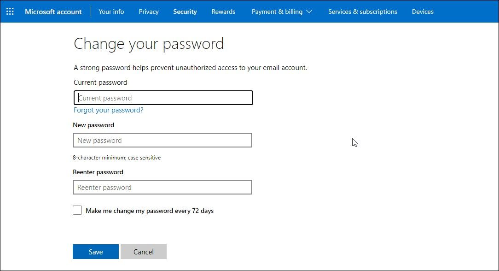Viewport: 499px width, 271px height.
Task: Switch to the Your info tab
Action: pos(111,12)
